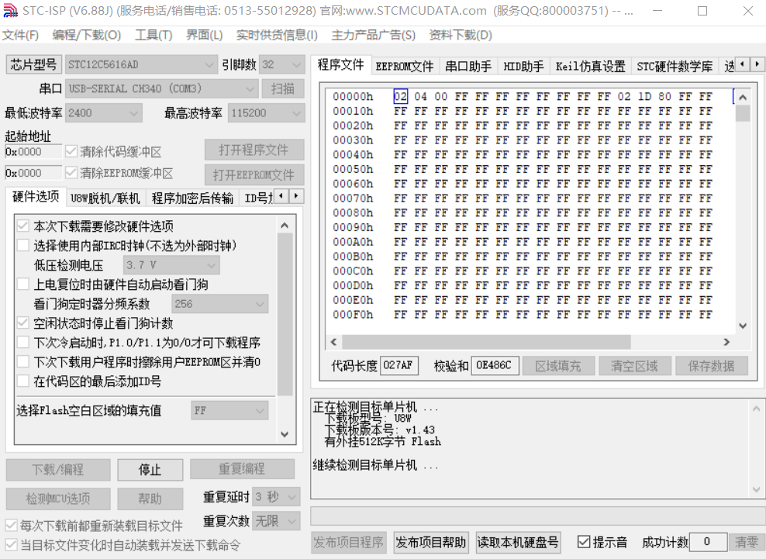Switch to EEPROM文件 tab

[405, 67]
